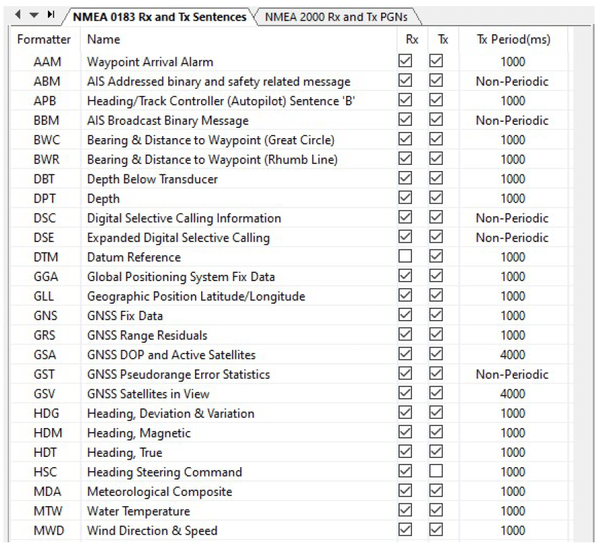The width and height of the screenshot is (611, 556).
Task: Select the 4000 period for GSA
Action: click(x=512, y=355)
